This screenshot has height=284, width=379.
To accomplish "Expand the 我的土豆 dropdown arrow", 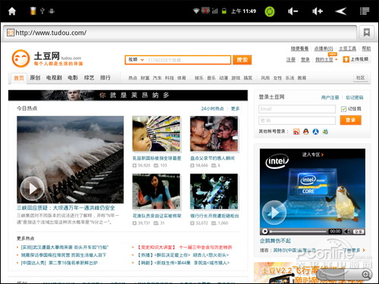I will (x=337, y=60).
